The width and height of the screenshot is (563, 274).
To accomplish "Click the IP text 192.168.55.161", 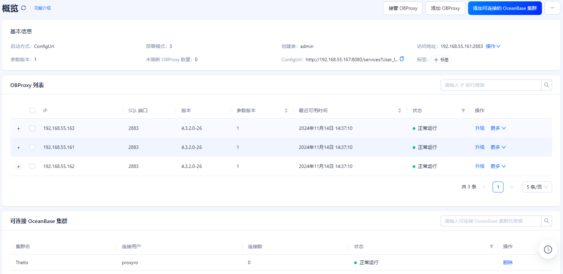I will tap(59, 147).
